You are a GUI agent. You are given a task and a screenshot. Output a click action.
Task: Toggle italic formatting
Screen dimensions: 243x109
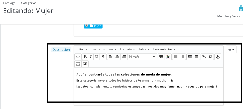pos(91,57)
